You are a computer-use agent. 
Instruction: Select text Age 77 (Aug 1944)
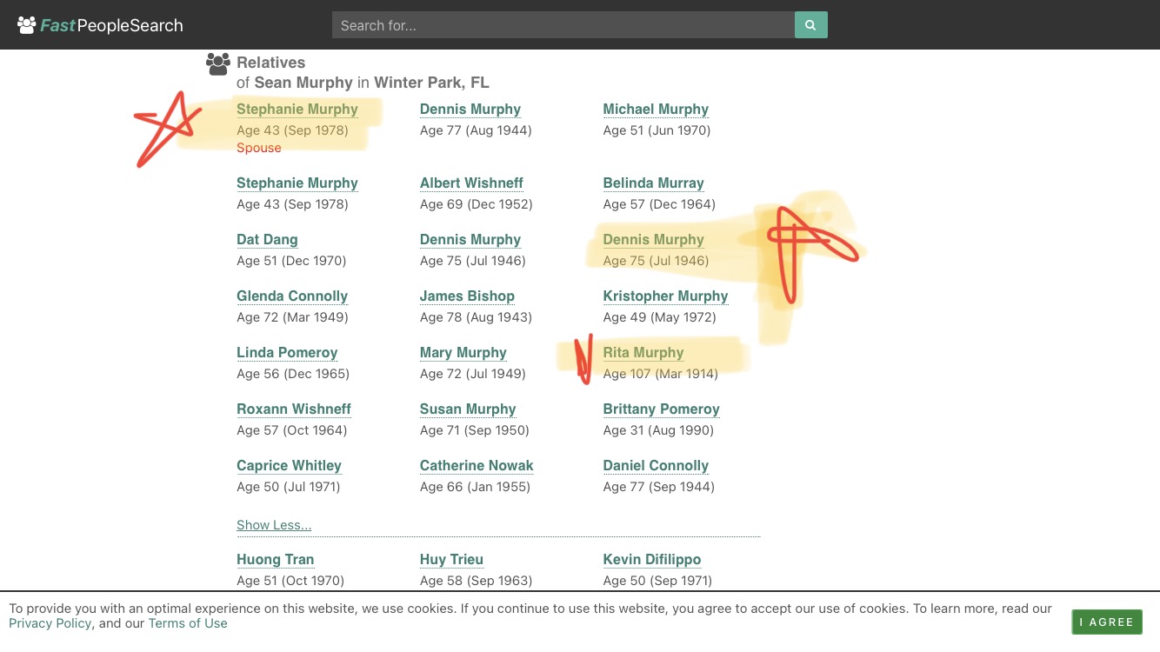coord(476,130)
